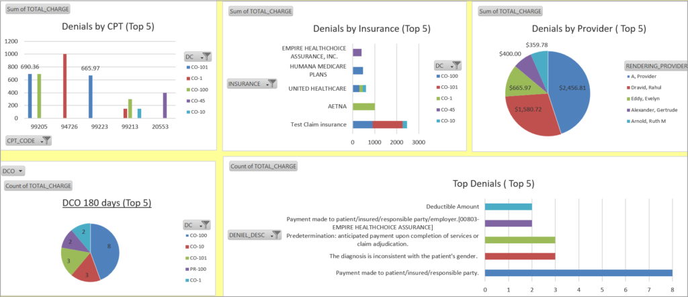The height and width of the screenshot is (297, 688).
Task: Click Sum of TOTAL_CHARGE button in Provider chart
Action: click(x=509, y=11)
